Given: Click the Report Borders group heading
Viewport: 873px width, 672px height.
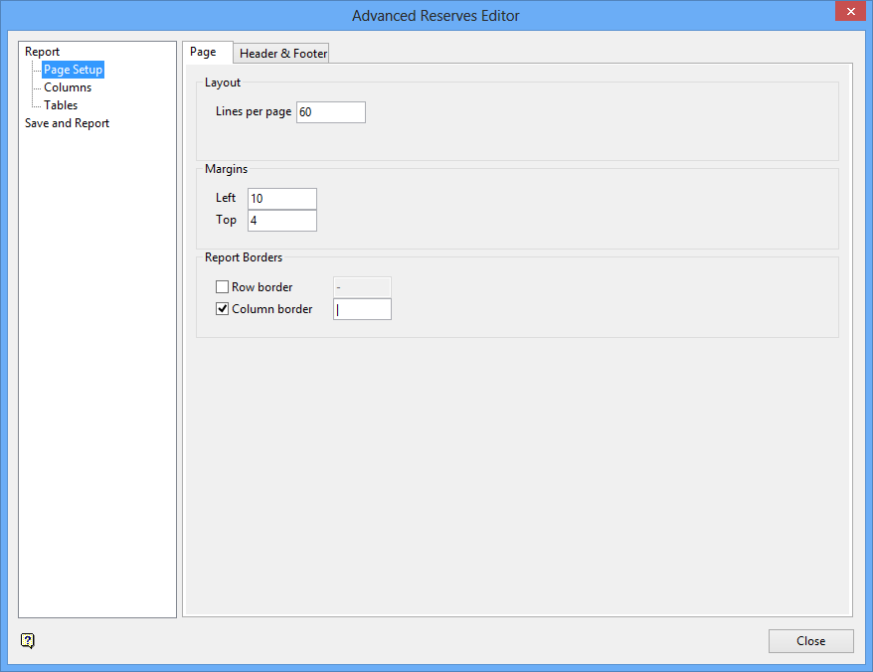Looking at the screenshot, I should coord(244,257).
